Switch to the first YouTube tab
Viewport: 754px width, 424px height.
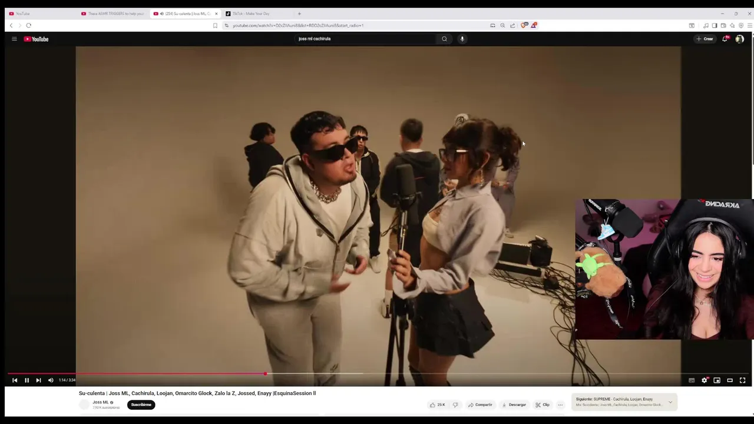tap(41, 14)
